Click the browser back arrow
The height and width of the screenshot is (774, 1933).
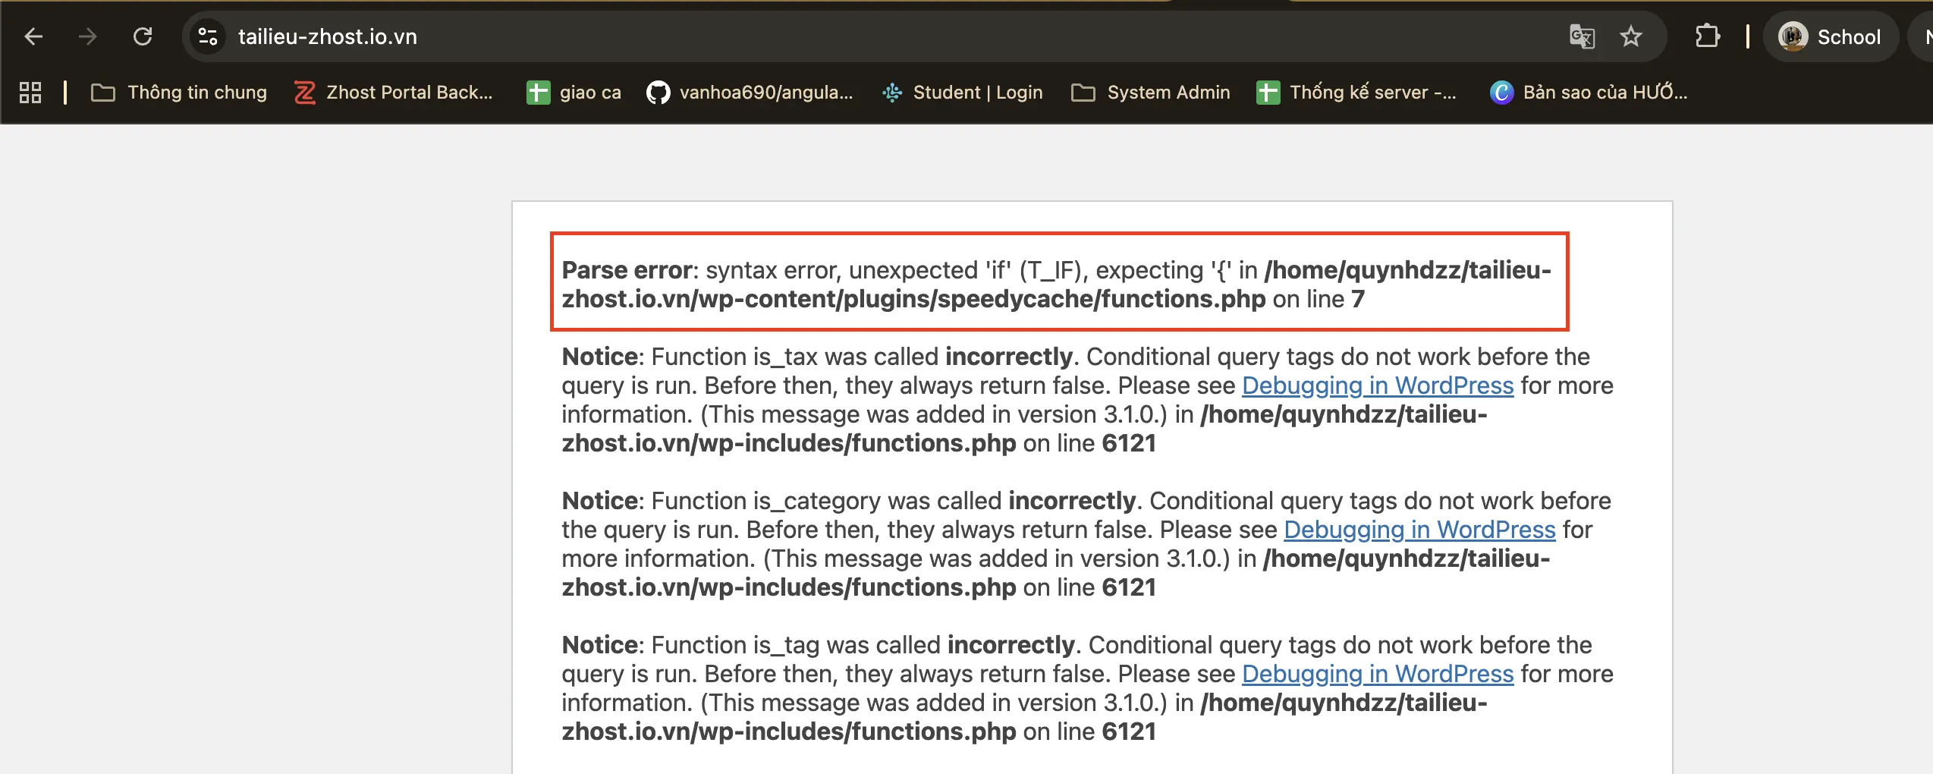(33, 36)
